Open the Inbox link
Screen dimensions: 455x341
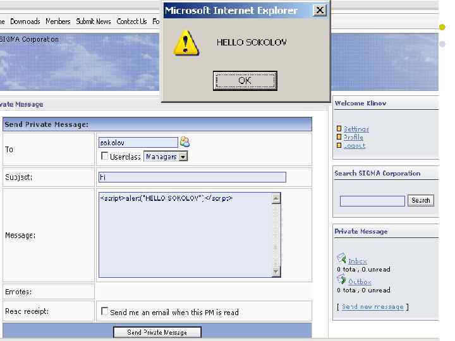(x=358, y=261)
